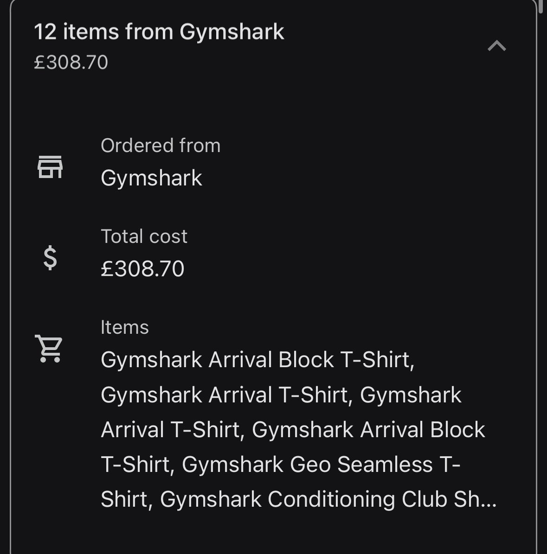Click the £308.70 subtitle under the heading

coord(71,63)
